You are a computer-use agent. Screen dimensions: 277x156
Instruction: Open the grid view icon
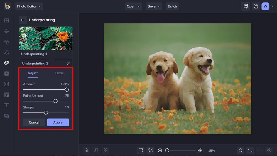106,150
